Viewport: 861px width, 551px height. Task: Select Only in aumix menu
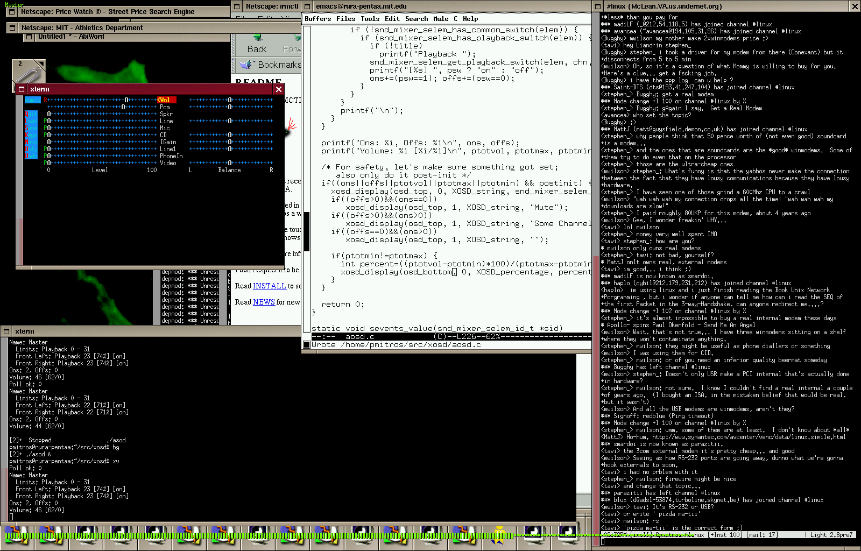pos(31,149)
